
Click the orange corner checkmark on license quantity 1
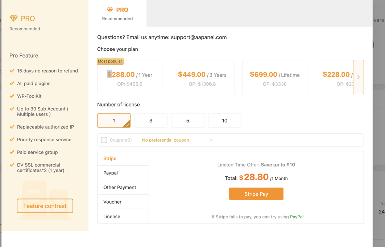128,125
